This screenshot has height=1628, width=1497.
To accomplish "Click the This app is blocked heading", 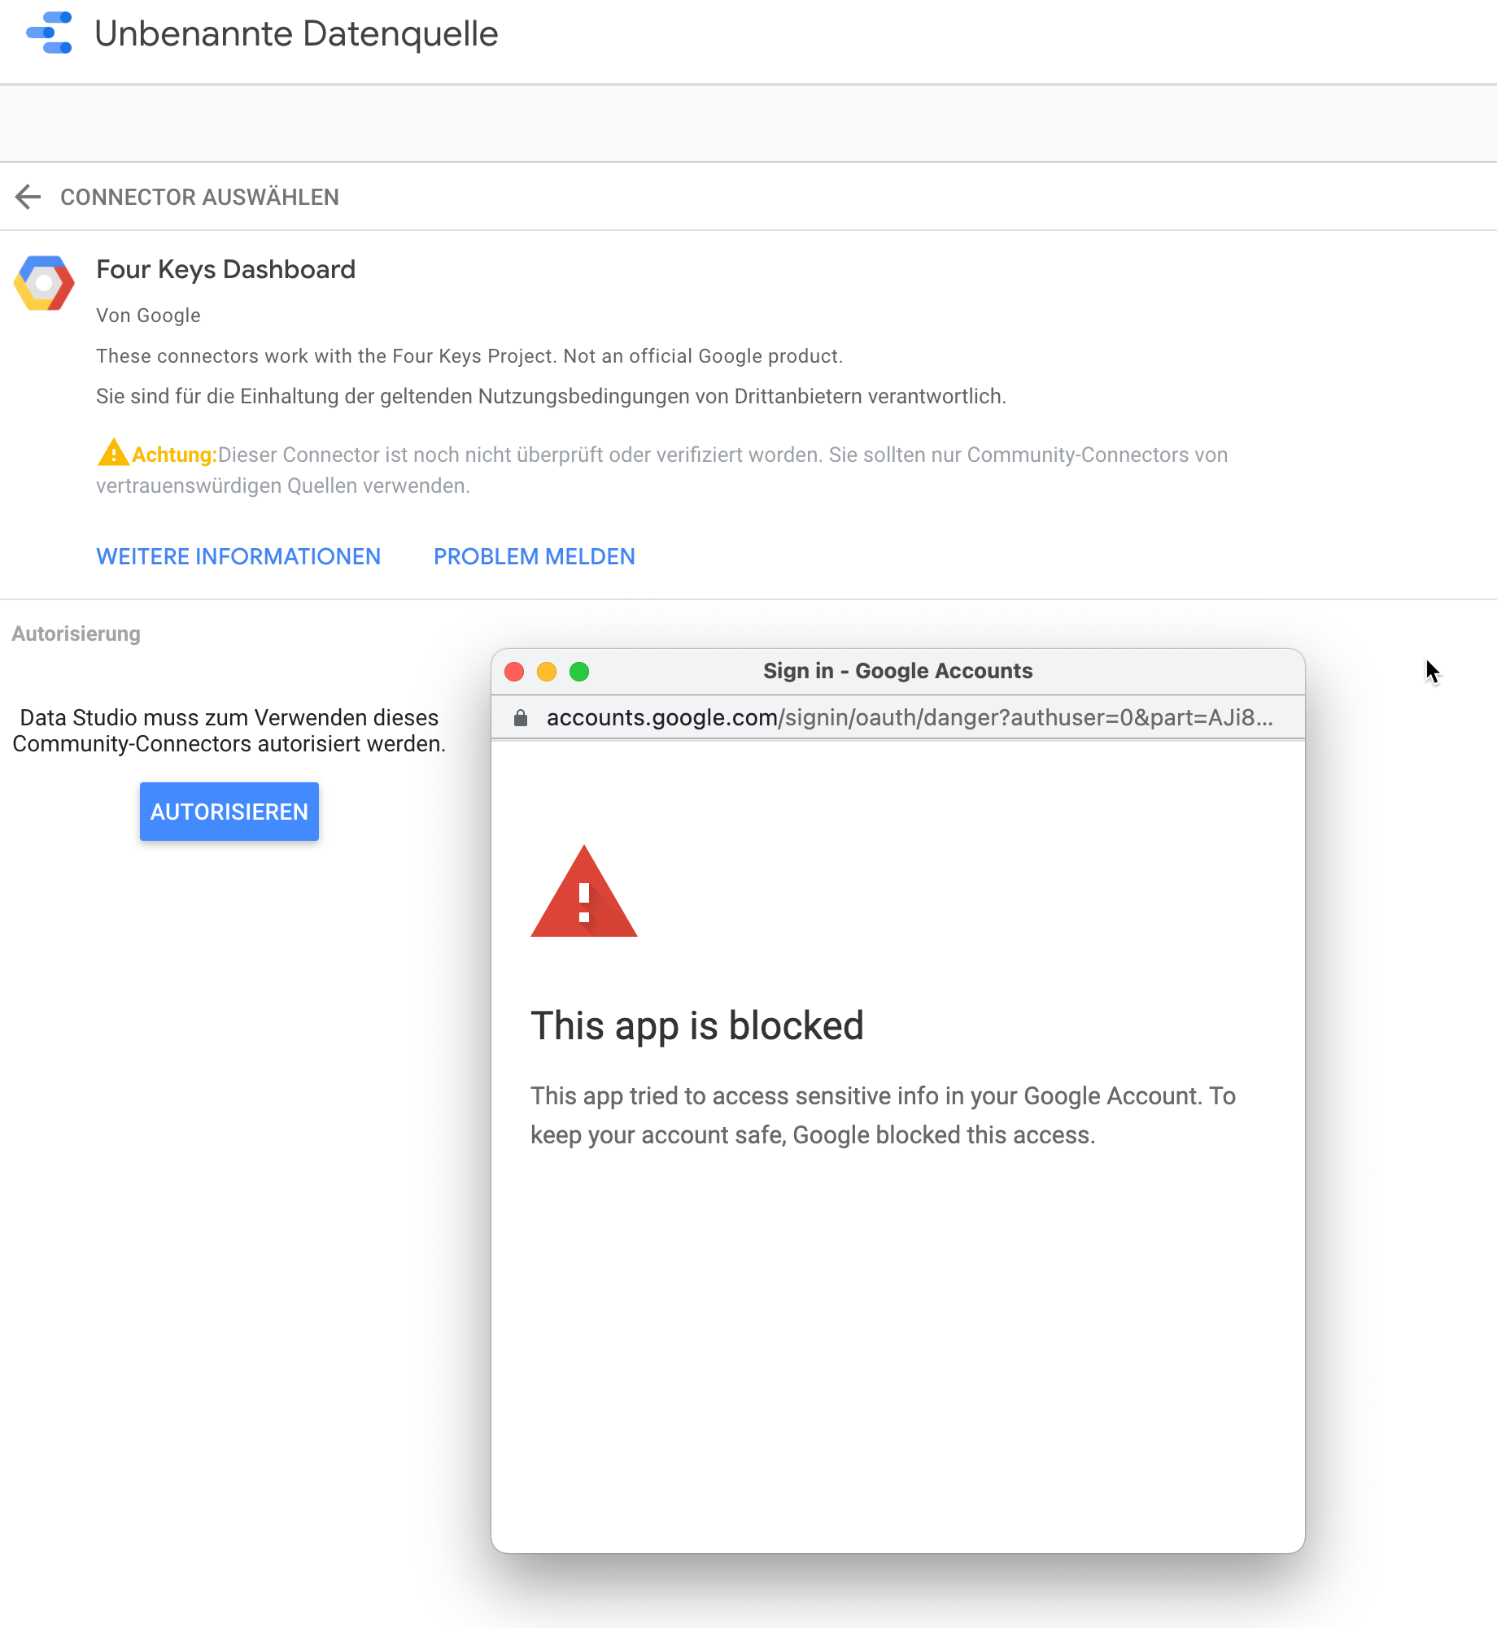I will tap(697, 1025).
